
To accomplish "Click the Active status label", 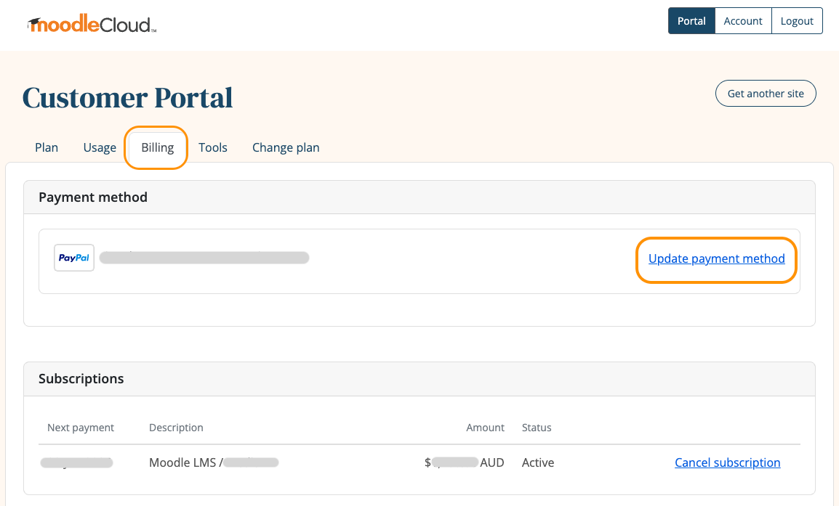I will pos(538,462).
